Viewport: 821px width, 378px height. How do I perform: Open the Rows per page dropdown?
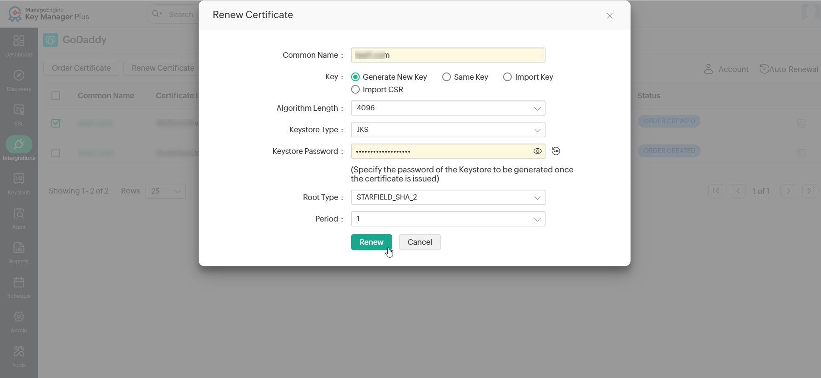point(166,191)
